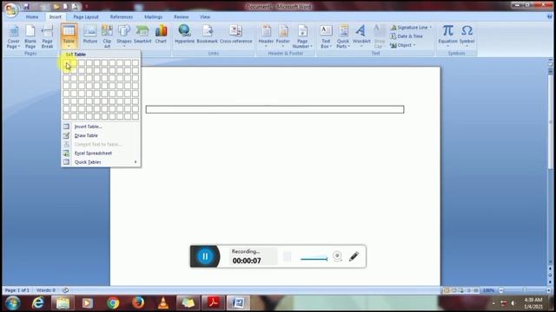Click the 100% zoom level button
Image resolution: width=556 pixels, height=312 pixels.
[x=488, y=290]
